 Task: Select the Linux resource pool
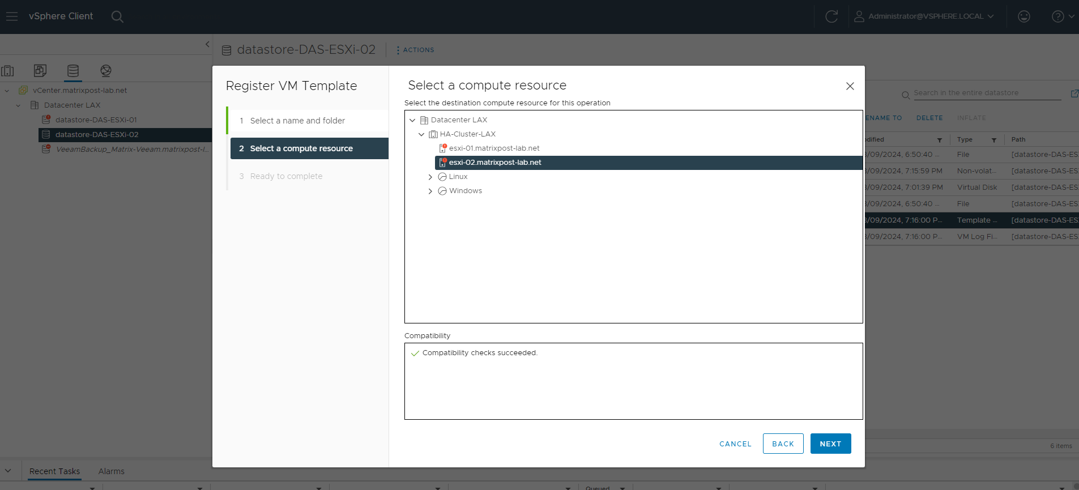point(458,177)
